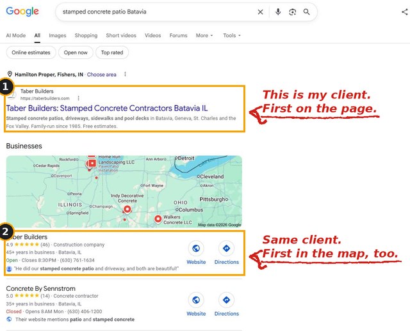Viewport: 410px width, 331px height.
Task: Click "Their website mentions patio" text
Action: pyautogui.click(x=75, y=319)
